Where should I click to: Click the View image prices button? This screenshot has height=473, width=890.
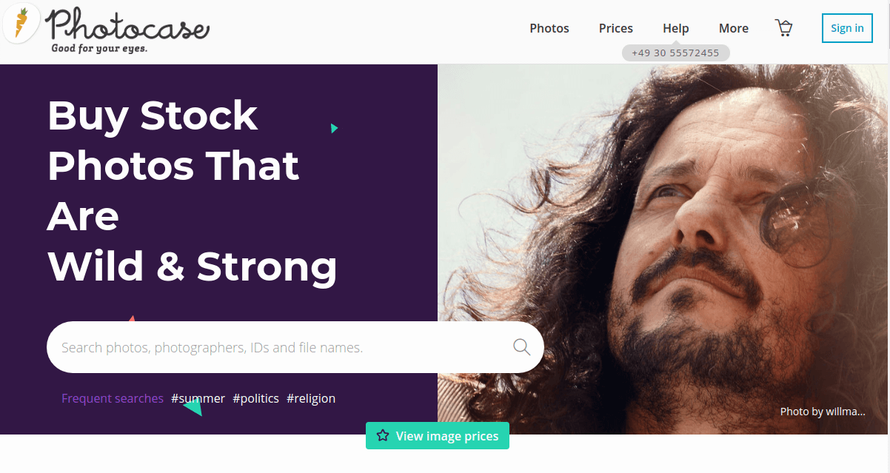click(438, 436)
